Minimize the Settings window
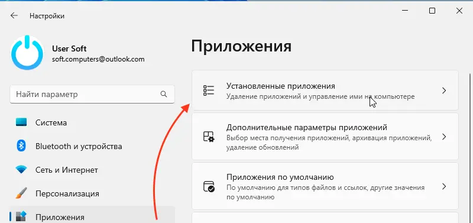This screenshot has width=473, height=223. [x=405, y=11]
